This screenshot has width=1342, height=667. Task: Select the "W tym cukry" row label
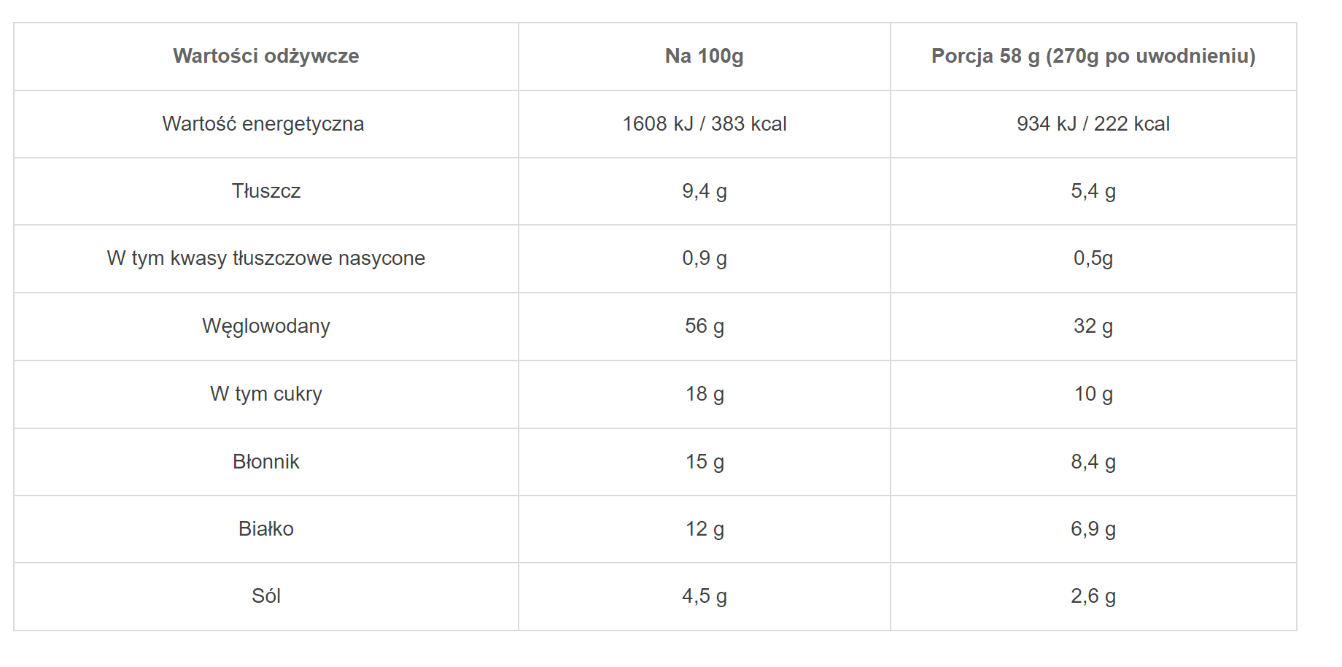tap(266, 394)
